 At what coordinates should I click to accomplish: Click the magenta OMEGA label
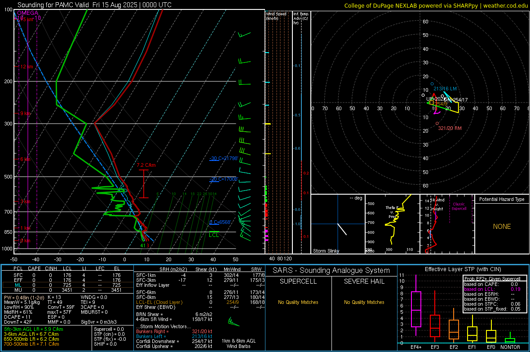[x=27, y=13]
